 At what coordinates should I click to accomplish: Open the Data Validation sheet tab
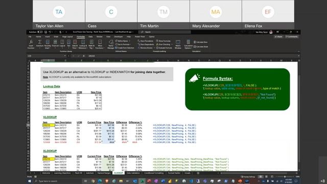click(x=133, y=173)
